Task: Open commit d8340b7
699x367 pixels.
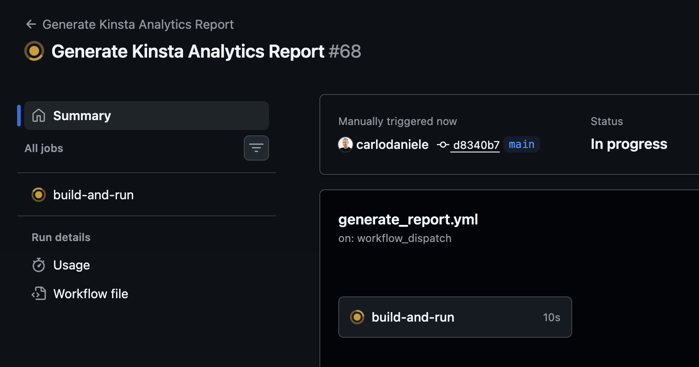Action: click(476, 145)
